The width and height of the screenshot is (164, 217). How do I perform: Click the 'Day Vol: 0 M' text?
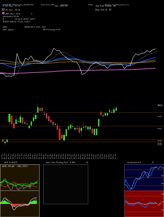click(x=103, y=10)
